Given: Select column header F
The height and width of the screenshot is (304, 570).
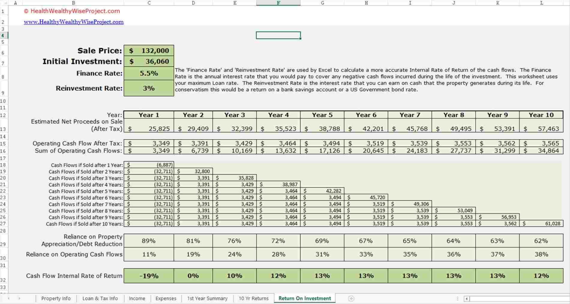Looking at the screenshot, I should point(278,3).
